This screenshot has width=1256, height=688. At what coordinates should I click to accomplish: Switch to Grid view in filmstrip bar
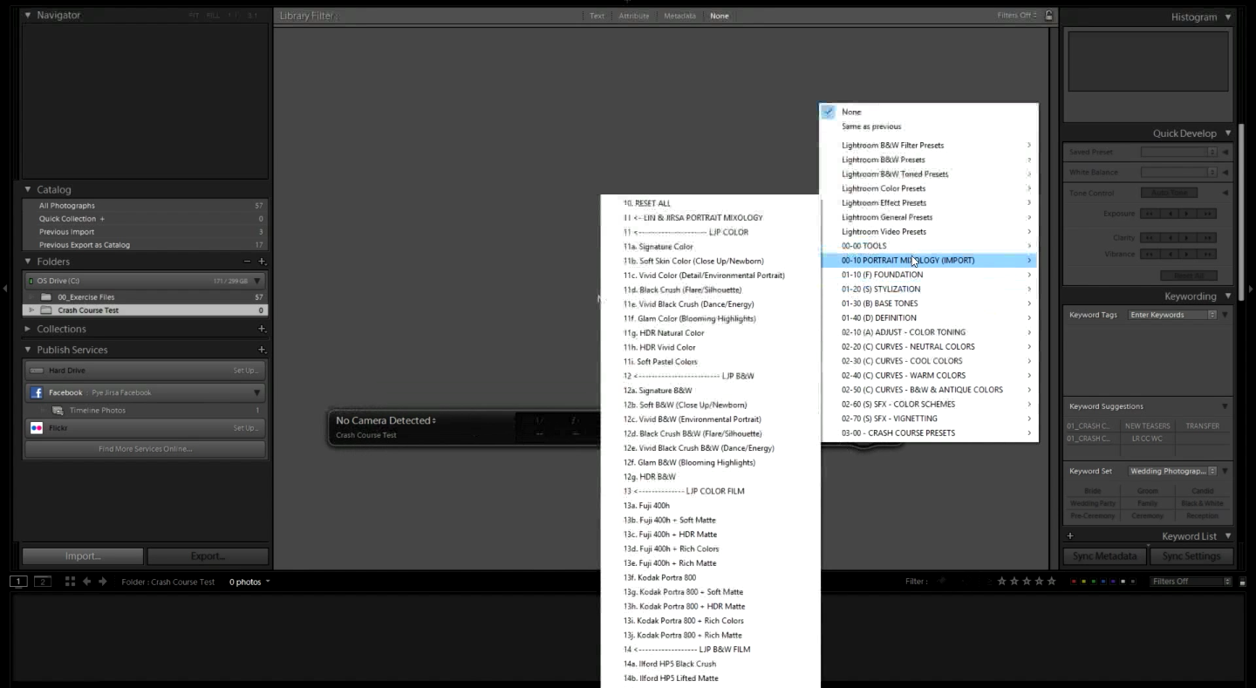70,582
